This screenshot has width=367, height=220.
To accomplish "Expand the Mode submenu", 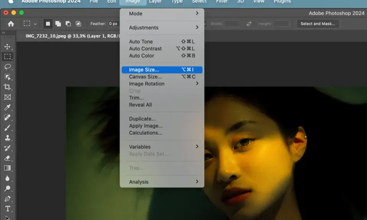I will pyautogui.click(x=162, y=14).
